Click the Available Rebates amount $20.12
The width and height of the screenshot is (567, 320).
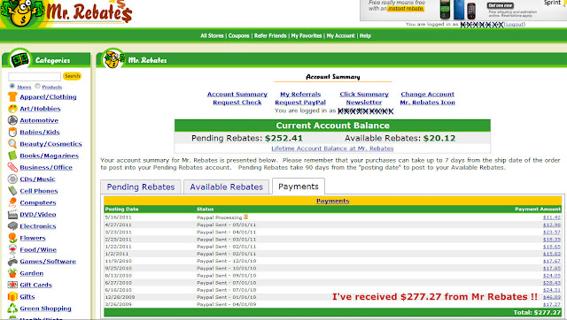439,138
